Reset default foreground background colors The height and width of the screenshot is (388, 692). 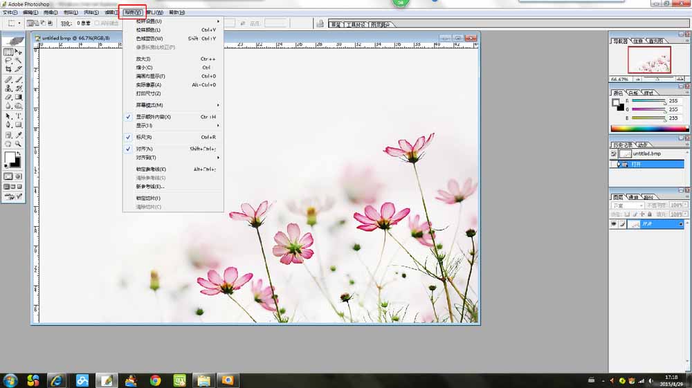click(x=6, y=167)
